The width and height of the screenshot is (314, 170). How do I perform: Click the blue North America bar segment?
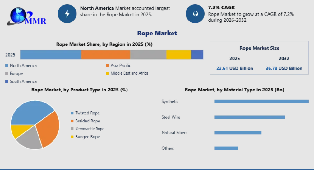click(x=50, y=54)
